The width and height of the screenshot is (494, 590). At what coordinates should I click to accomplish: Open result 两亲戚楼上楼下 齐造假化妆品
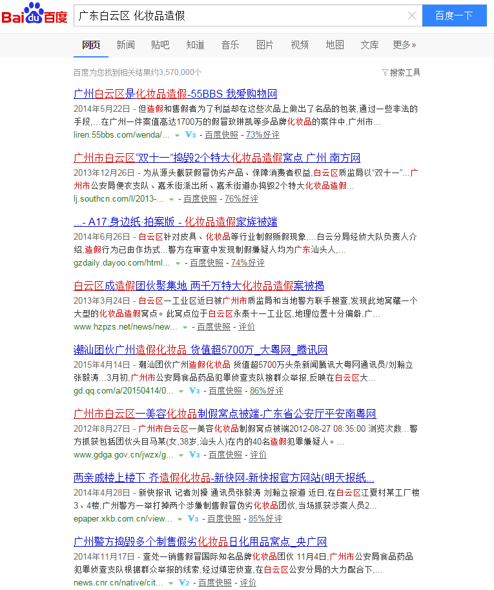[x=223, y=478]
